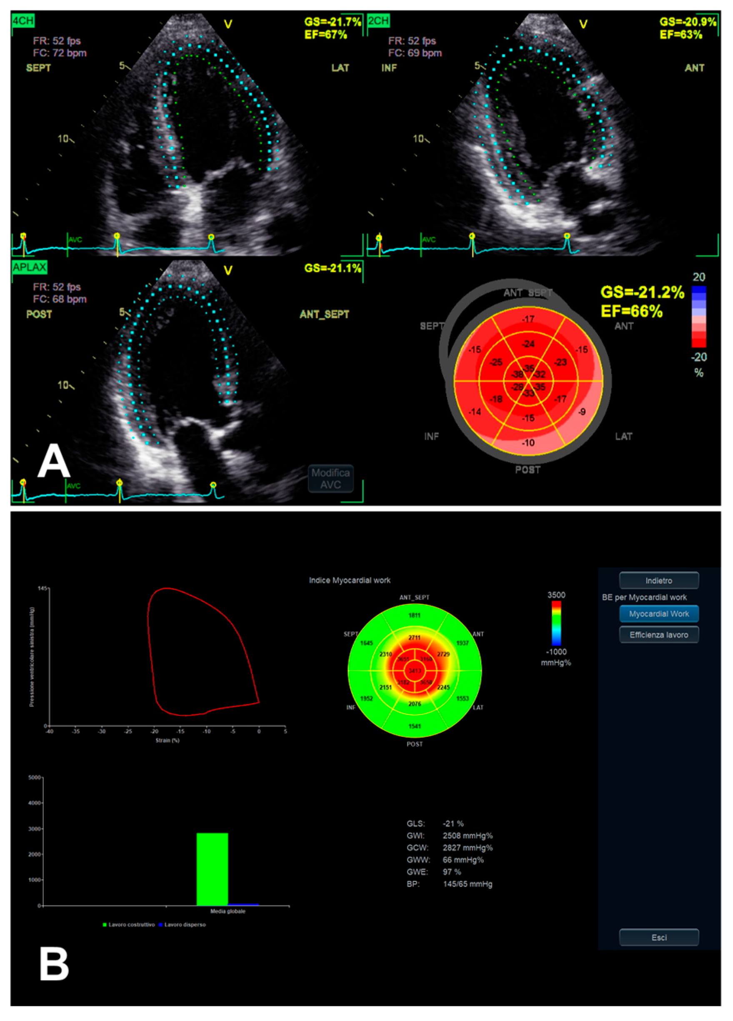
Task: Click the -14 inferior segment in strain bull's-eye
Action: [x=475, y=412]
